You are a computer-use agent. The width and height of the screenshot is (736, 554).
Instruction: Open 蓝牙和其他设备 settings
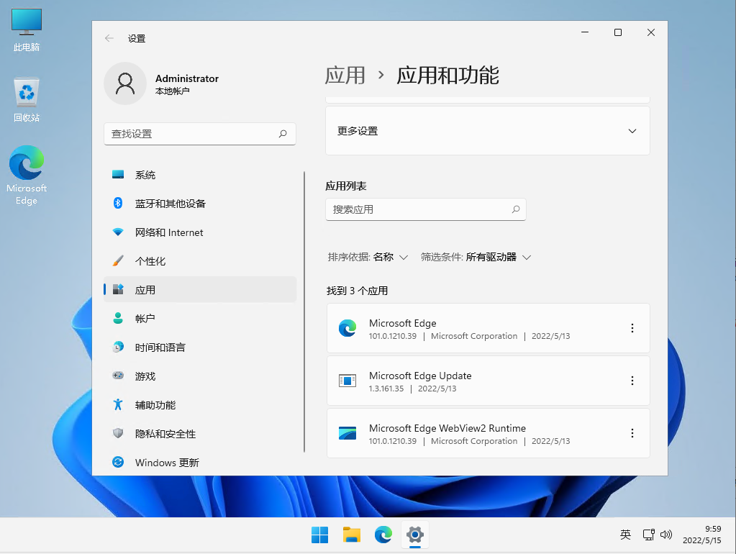coord(200,204)
